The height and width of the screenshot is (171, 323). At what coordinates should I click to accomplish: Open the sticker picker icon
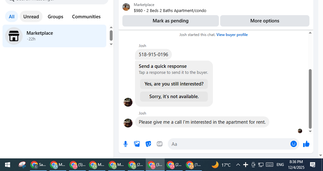[148, 144]
